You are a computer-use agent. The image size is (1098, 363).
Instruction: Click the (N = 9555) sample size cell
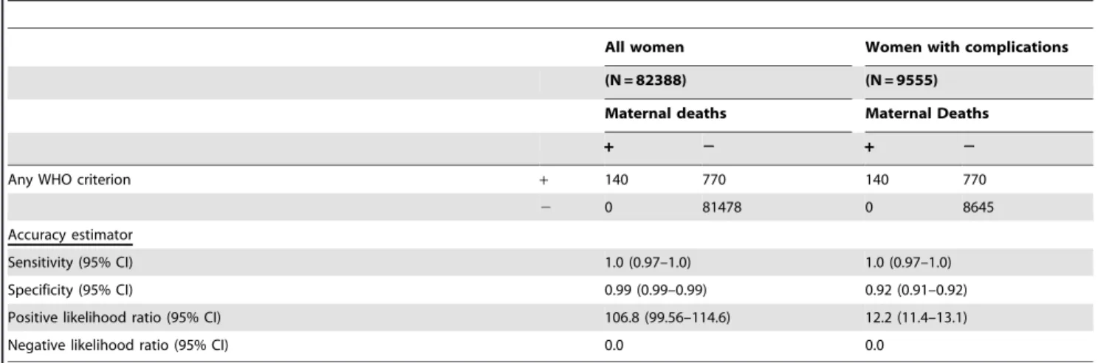893,83
